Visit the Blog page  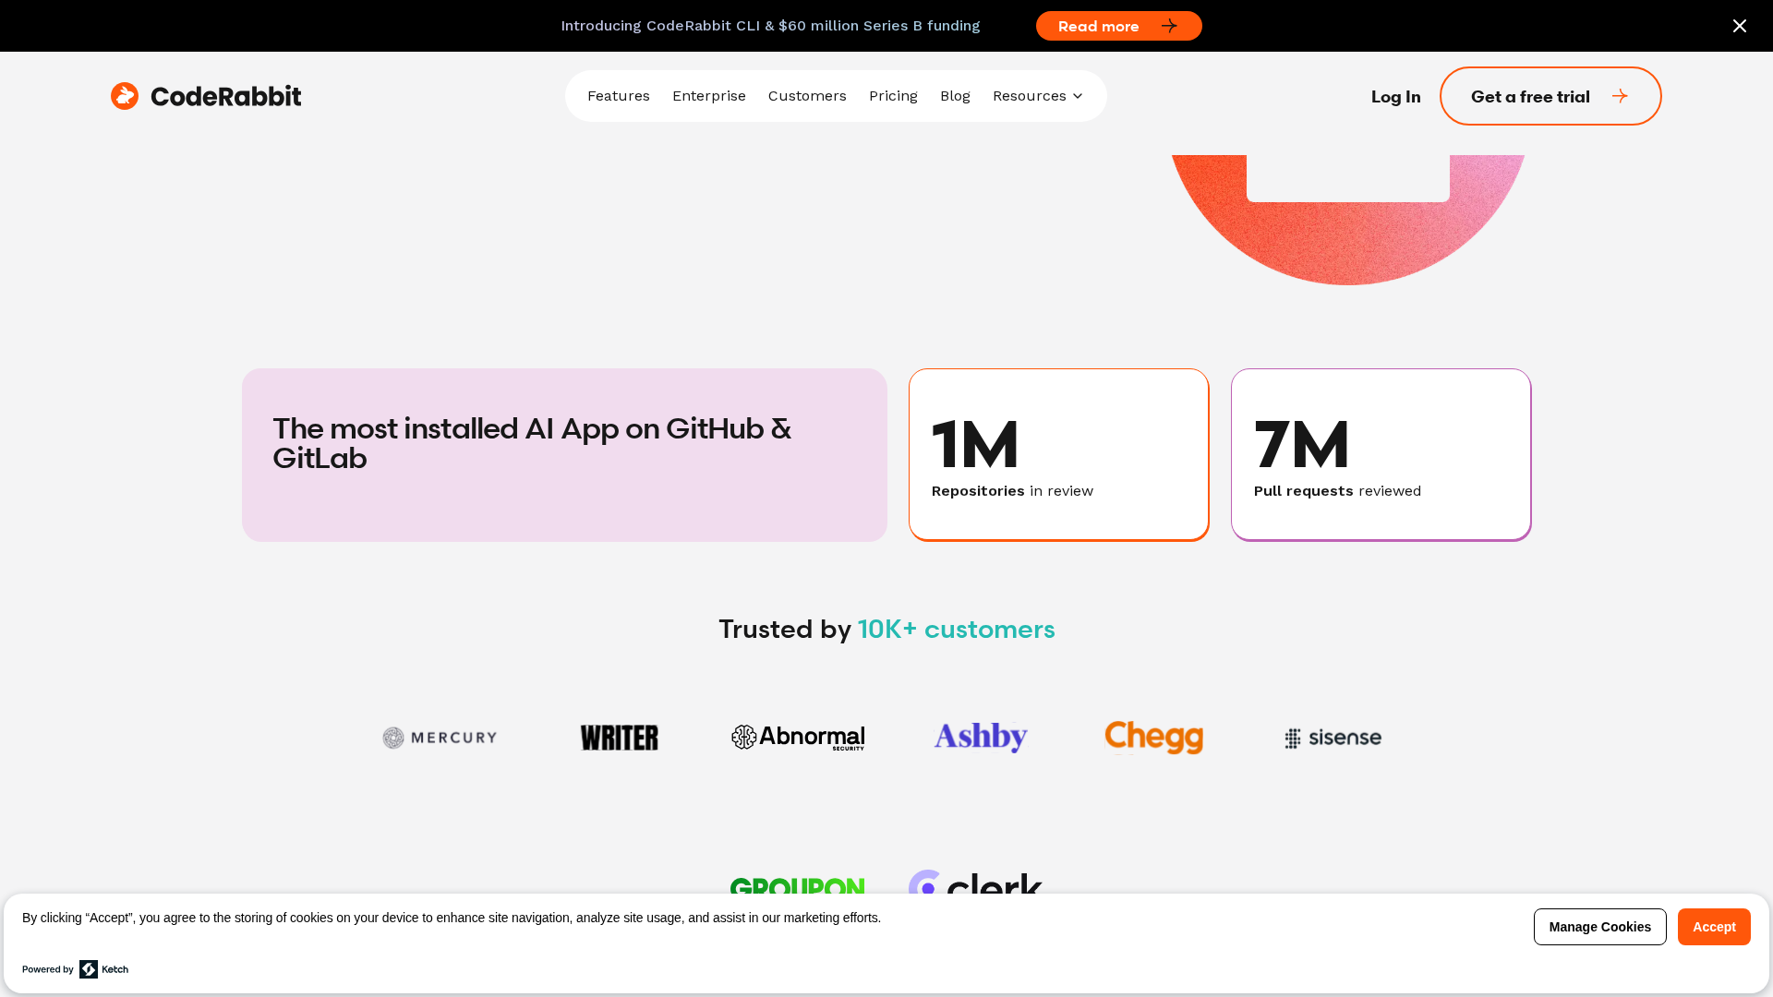pos(954,96)
